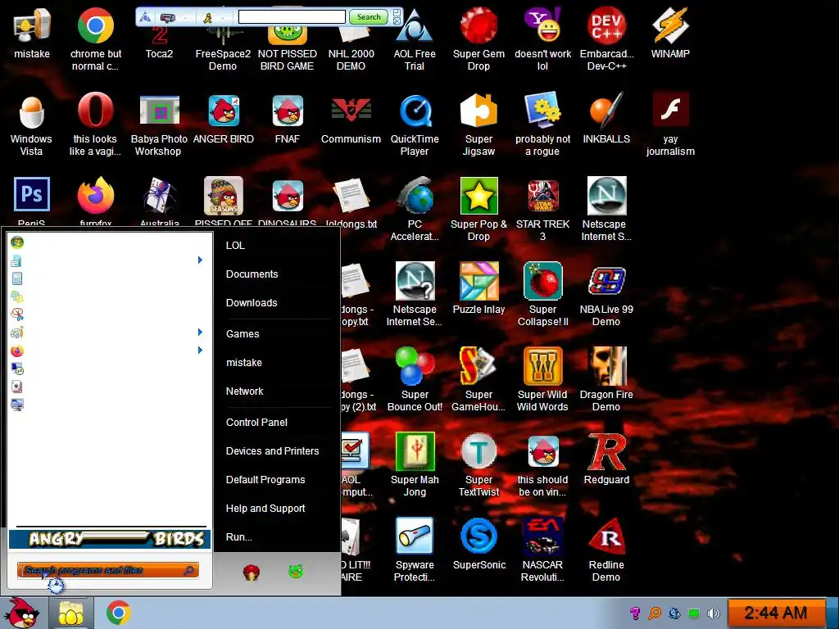Expand submenu arrow beside the Firefox program
The image size is (839, 629).
coord(200,351)
